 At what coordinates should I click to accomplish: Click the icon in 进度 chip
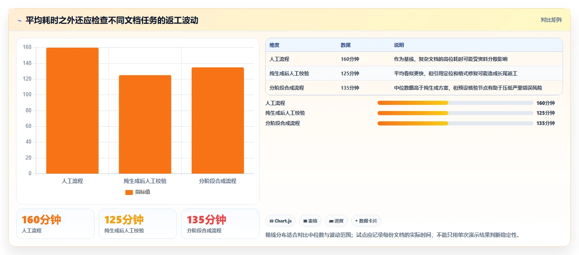331,221
